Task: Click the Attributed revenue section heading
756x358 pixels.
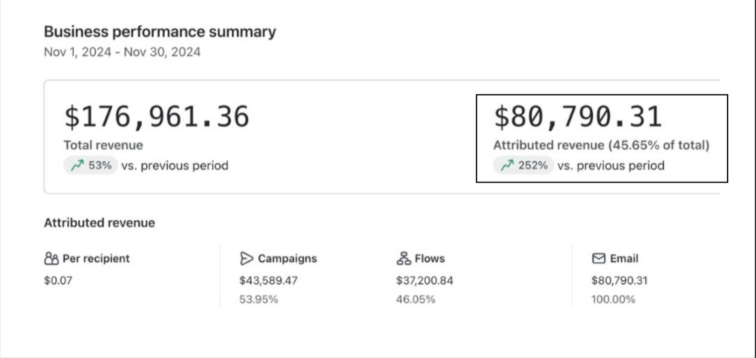Action: [100, 223]
